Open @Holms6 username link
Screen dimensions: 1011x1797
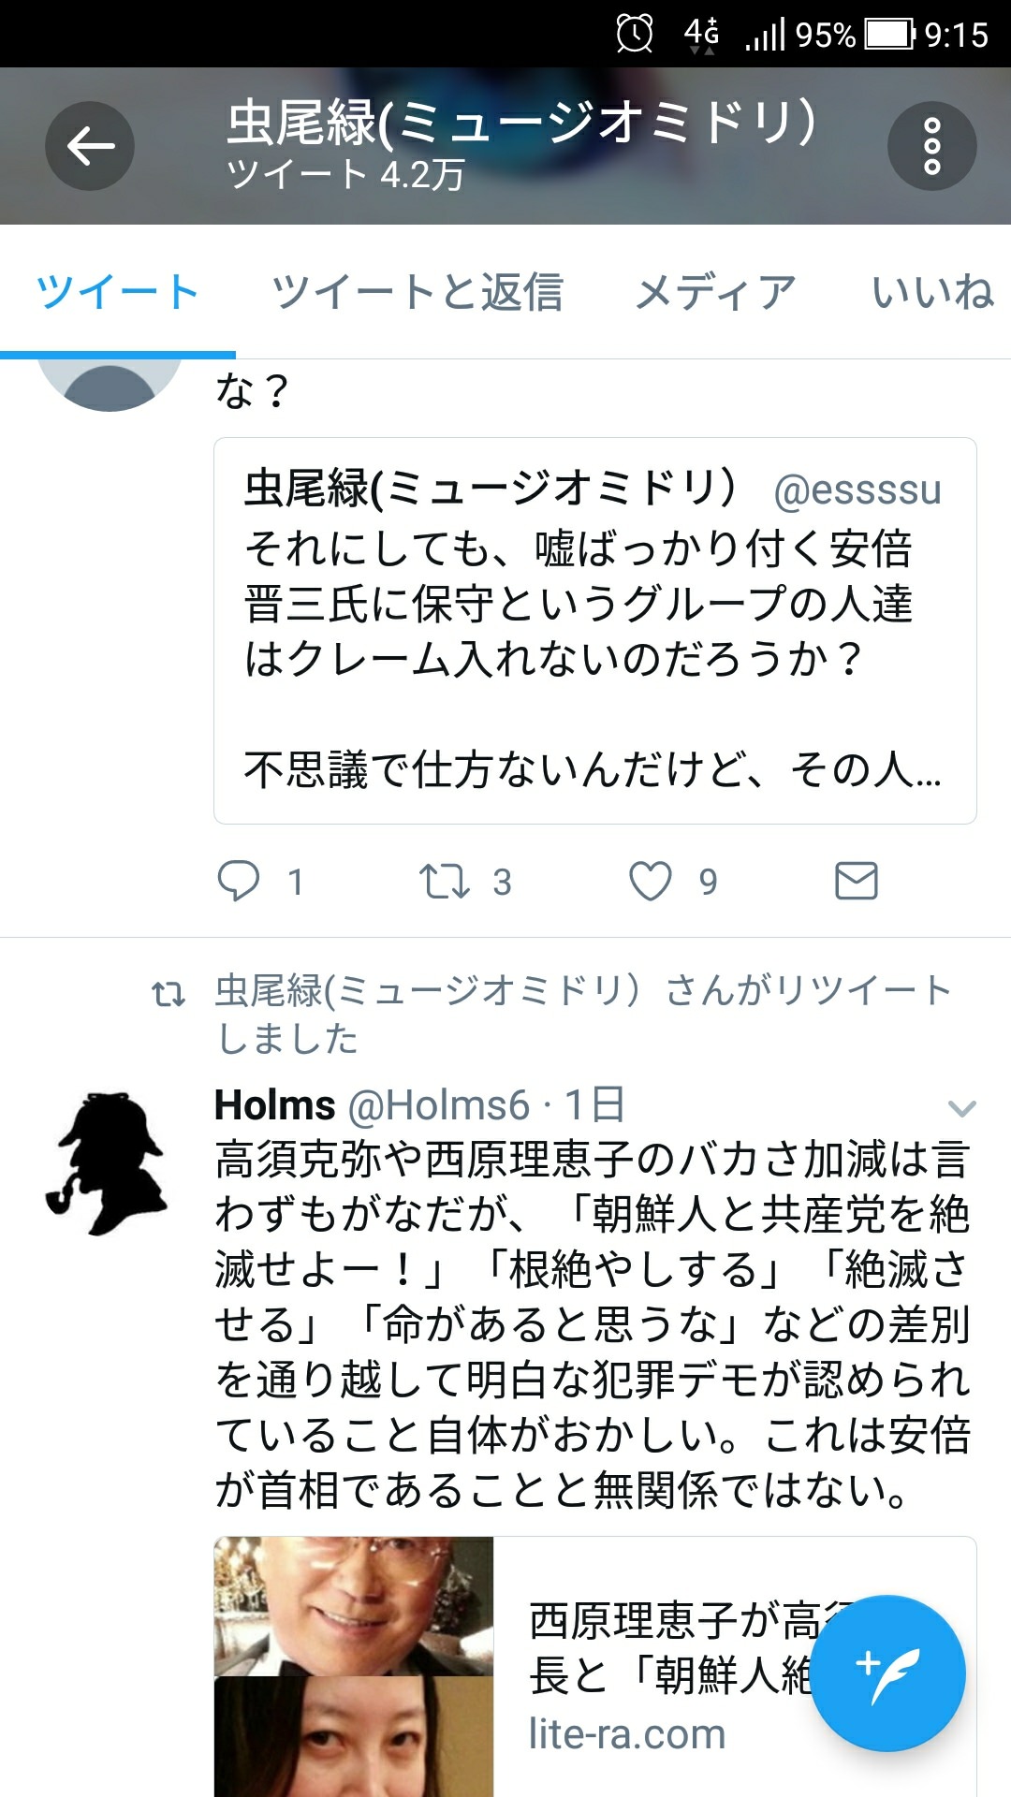pyautogui.click(x=439, y=1105)
